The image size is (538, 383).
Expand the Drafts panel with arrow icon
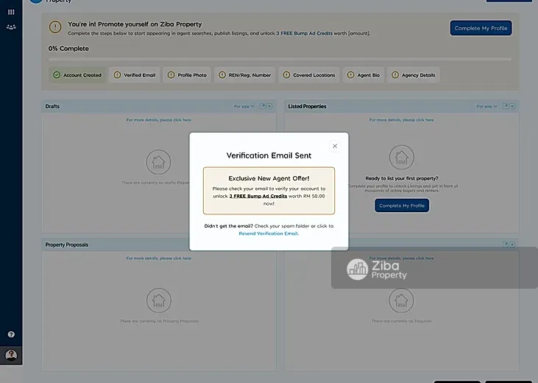click(263, 106)
